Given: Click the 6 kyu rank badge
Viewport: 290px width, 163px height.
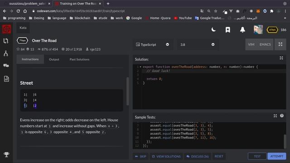Looking at the screenshot, I should pyautogui.click(x=272, y=30).
